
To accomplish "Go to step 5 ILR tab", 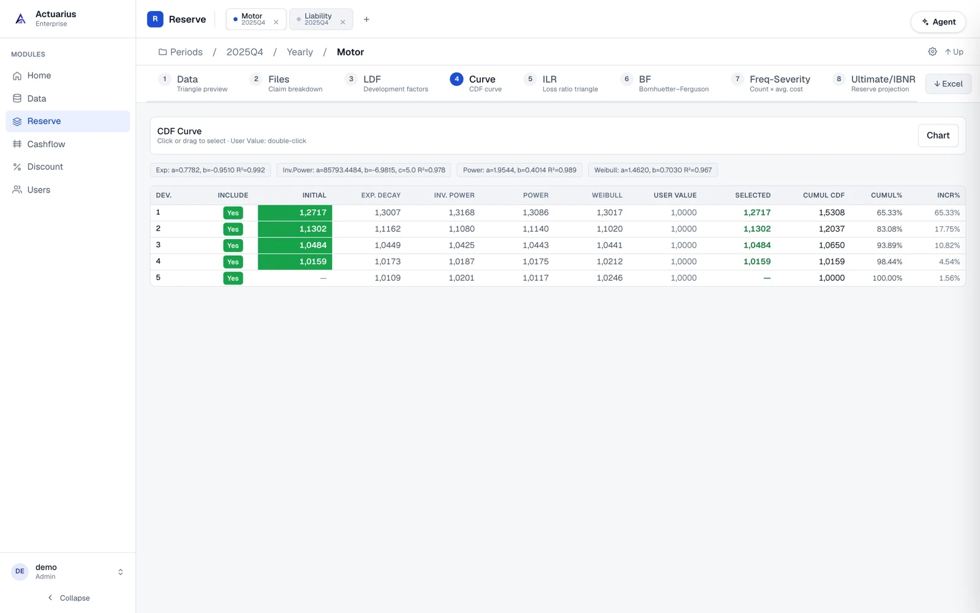I will tap(561, 83).
